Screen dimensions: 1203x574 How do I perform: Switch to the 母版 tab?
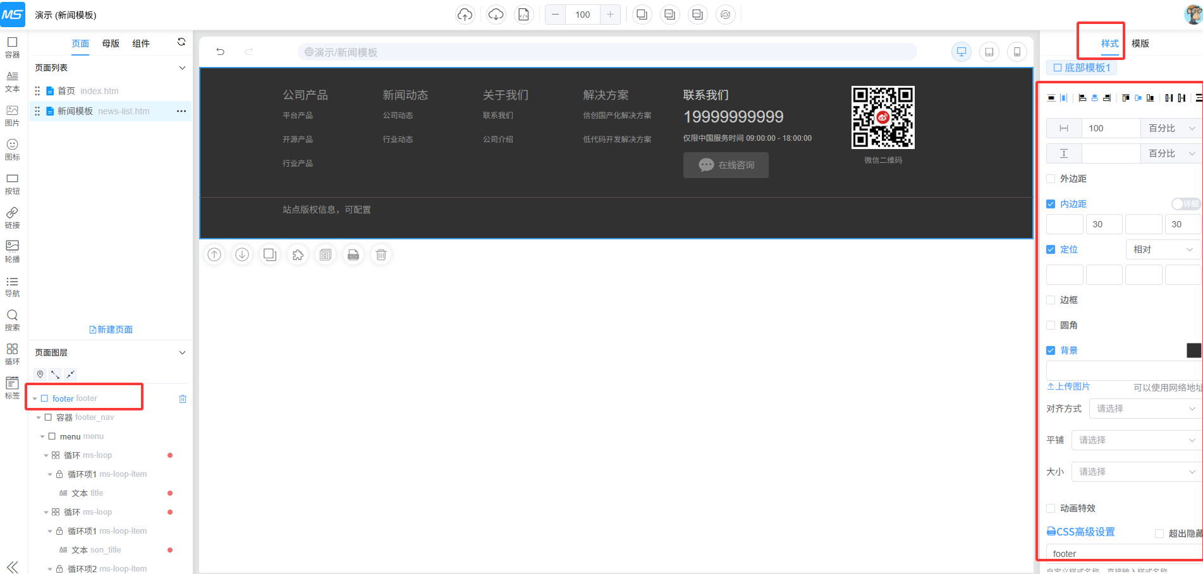pos(111,44)
